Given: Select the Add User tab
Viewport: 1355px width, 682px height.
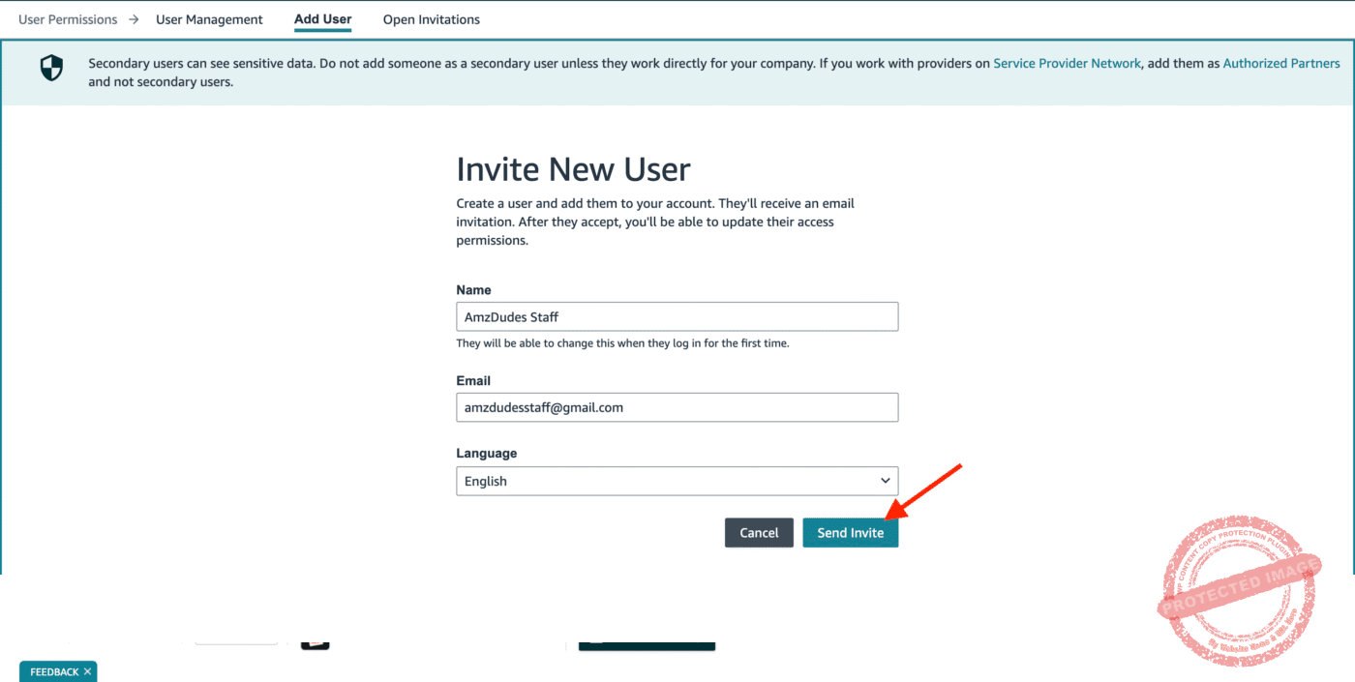Looking at the screenshot, I should (x=322, y=19).
